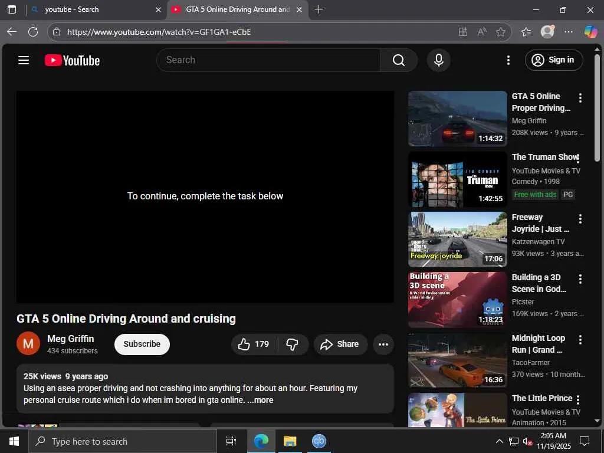The width and height of the screenshot is (604, 453).
Task: Expand description with ...more
Action: click(x=260, y=400)
